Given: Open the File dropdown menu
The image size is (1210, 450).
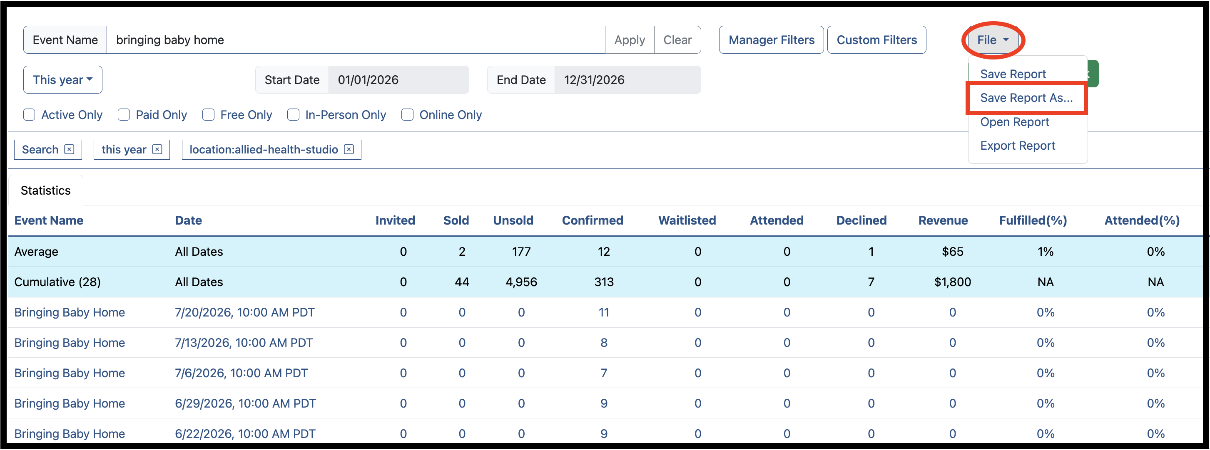Looking at the screenshot, I should pos(993,40).
